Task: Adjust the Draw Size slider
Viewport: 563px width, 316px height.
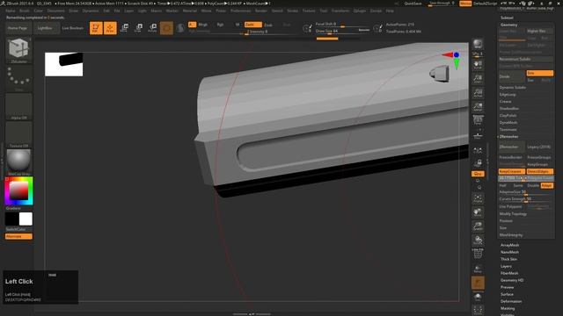Action: coord(341,32)
